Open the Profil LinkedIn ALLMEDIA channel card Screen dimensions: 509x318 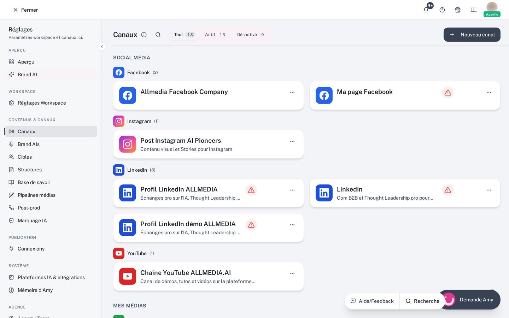click(209, 193)
